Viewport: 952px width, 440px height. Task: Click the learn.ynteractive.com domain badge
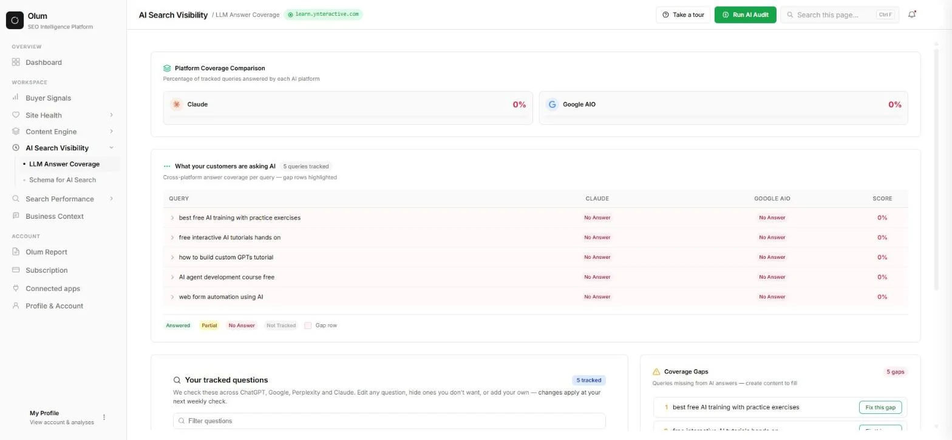323,15
